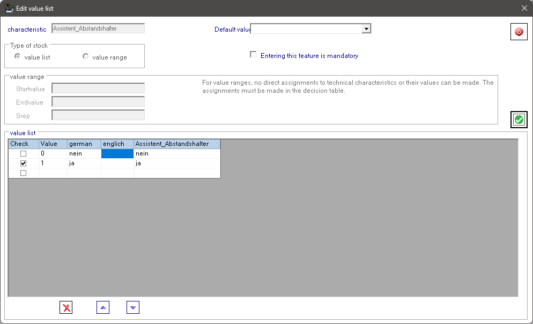Click the Assistent_Abstandshalter characteristic field
Viewport: 533px width, 324px height.
click(98, 28)
